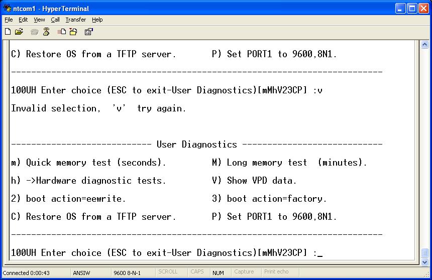Click the HyperTerminal title bar app icon
The width and height of the screenshot is (432, 280).
point(8,8)
